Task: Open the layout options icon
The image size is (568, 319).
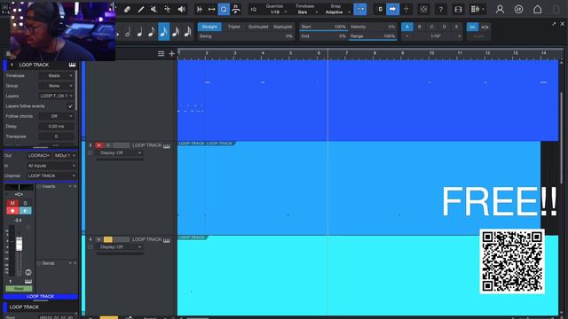Action: pyautogui.click(x=477, y=10)
